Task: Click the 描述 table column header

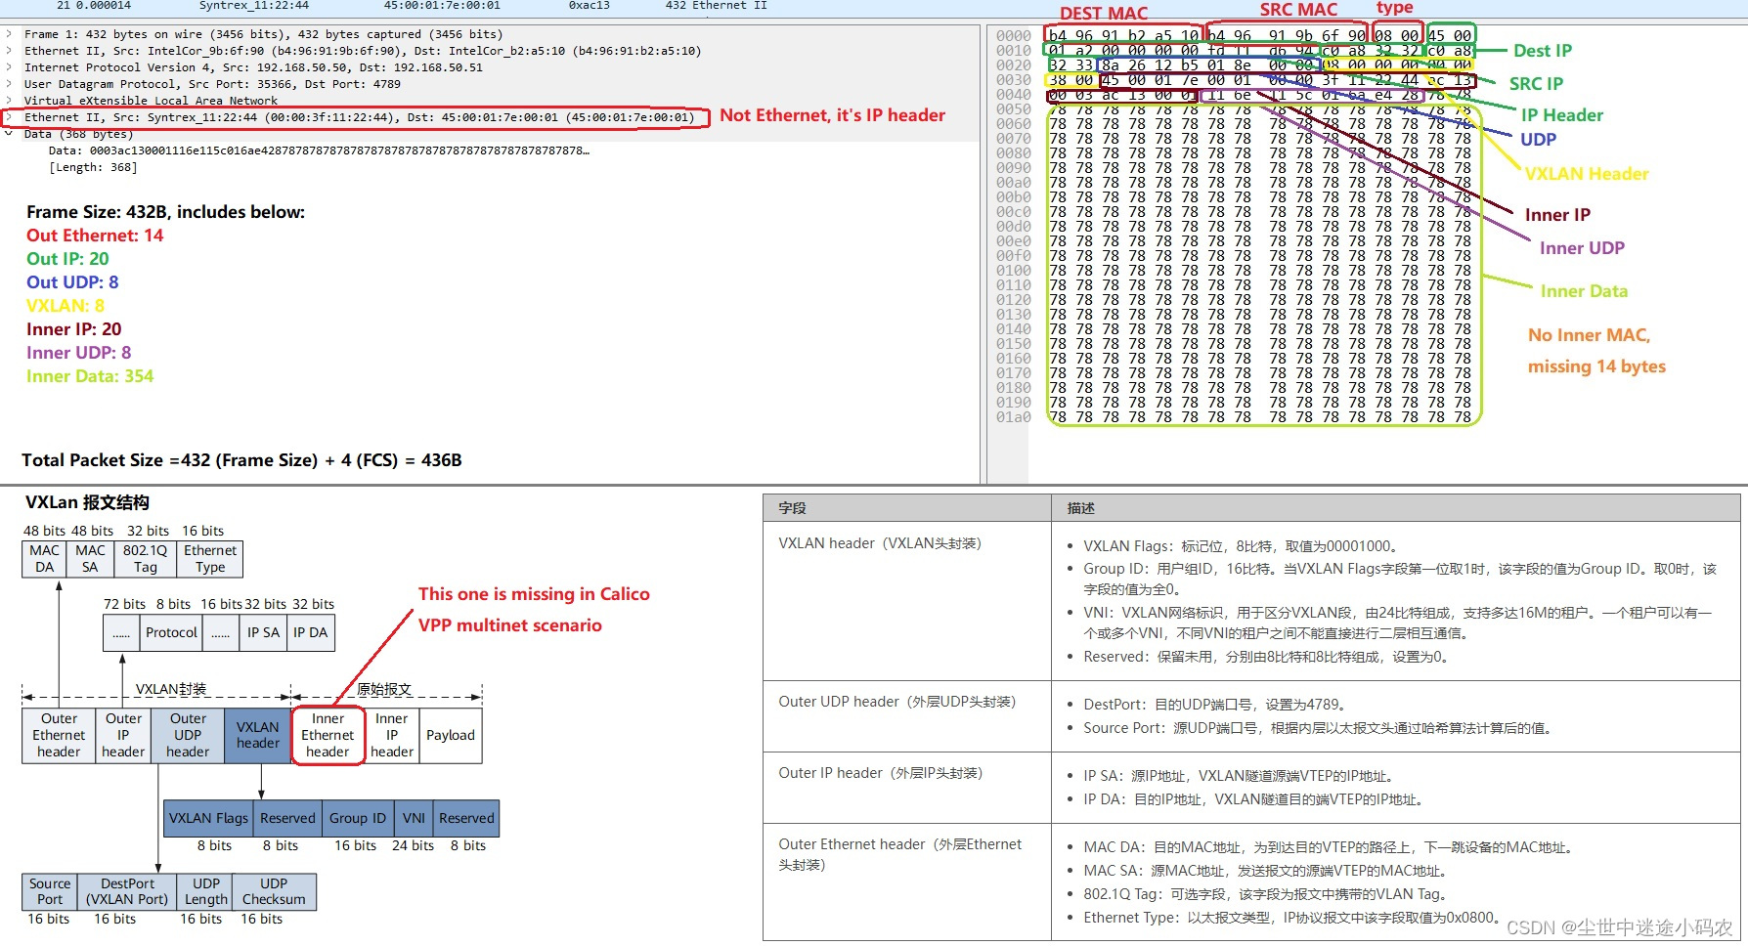Action: [x=1396, y=508]
